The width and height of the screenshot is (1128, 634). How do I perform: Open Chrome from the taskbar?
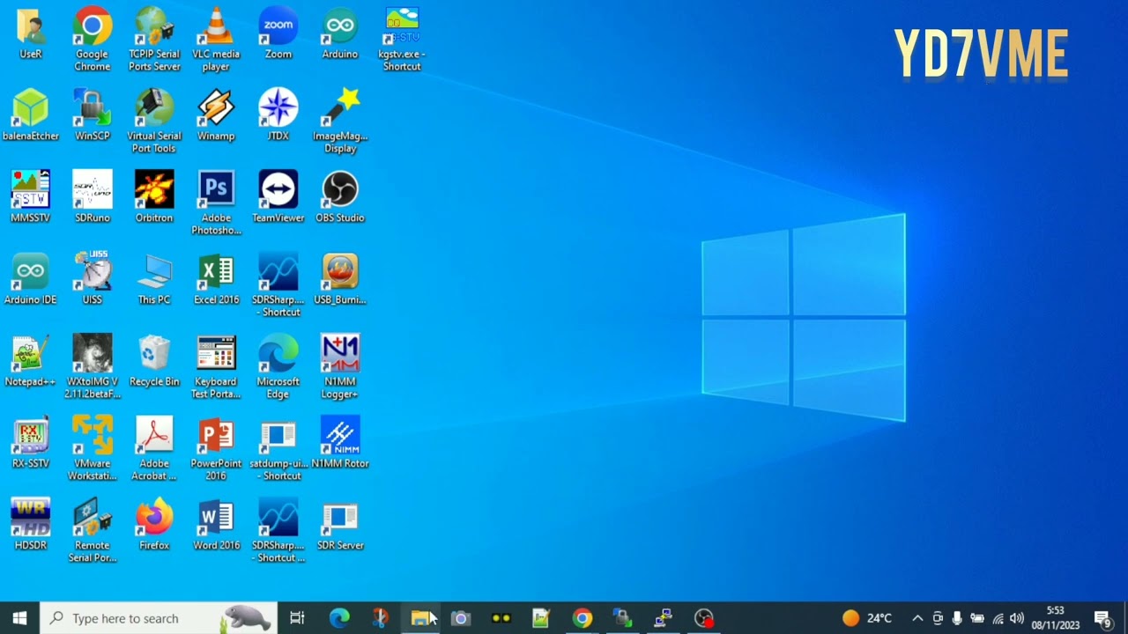tap(583, 618)
